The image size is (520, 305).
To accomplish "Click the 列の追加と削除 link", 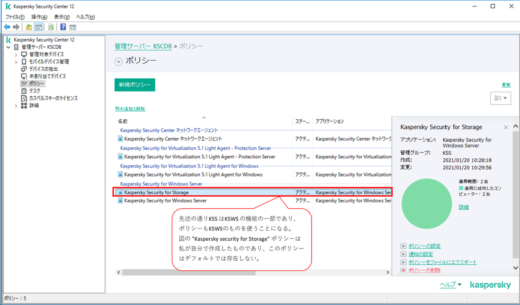I will (x=130, y=109).
